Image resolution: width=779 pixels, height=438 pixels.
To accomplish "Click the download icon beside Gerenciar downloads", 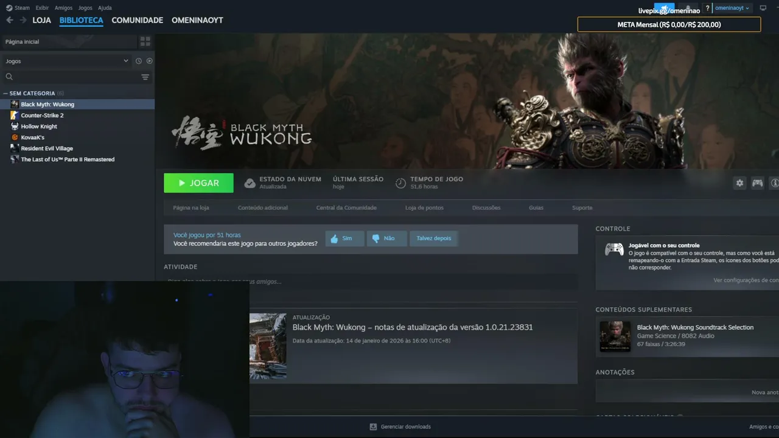I will 373,427.
